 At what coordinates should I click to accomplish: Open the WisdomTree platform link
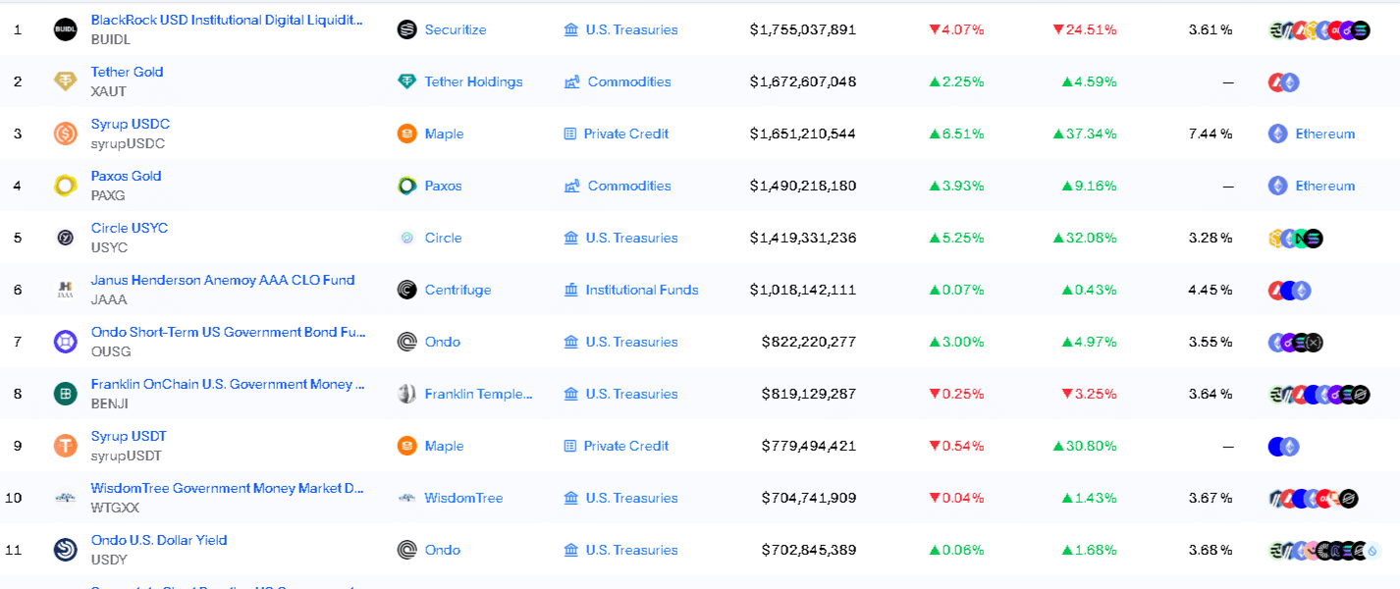pyautogui.click(x=463, y=498)
